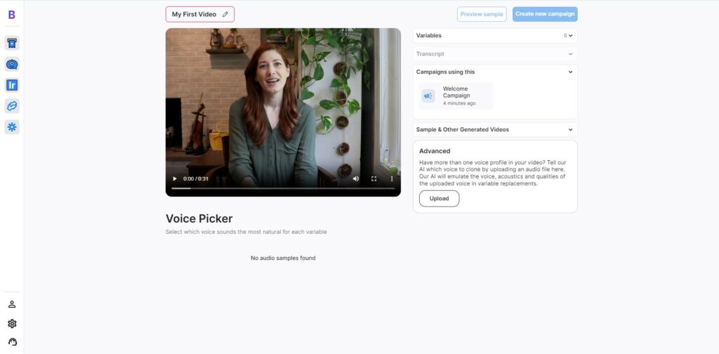Click the megaphone icon of Welcome Campaign

click(428, 96)
